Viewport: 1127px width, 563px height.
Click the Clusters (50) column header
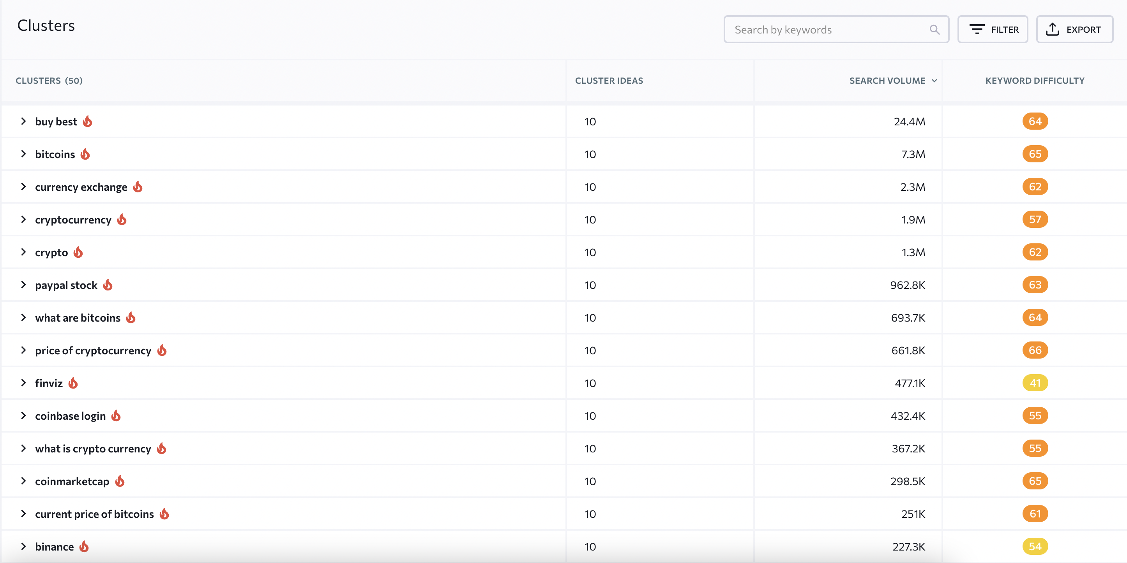click(x=49, y=81)
